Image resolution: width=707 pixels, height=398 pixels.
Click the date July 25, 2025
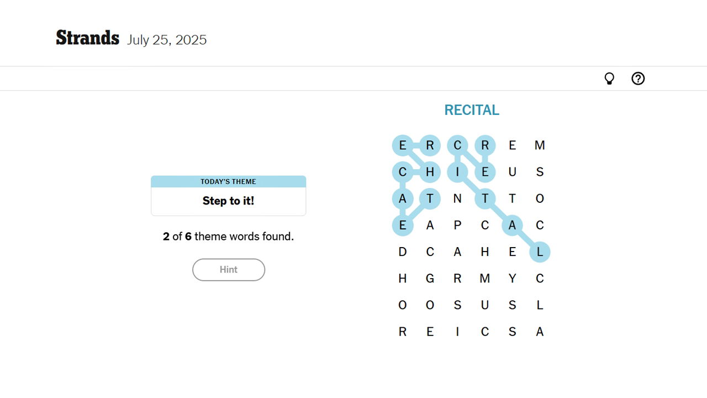tap(167, 40)
